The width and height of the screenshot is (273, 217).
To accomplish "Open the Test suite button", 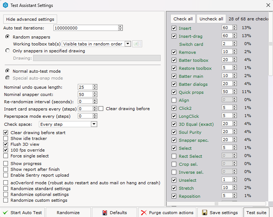I will click(x=256, y=213).
